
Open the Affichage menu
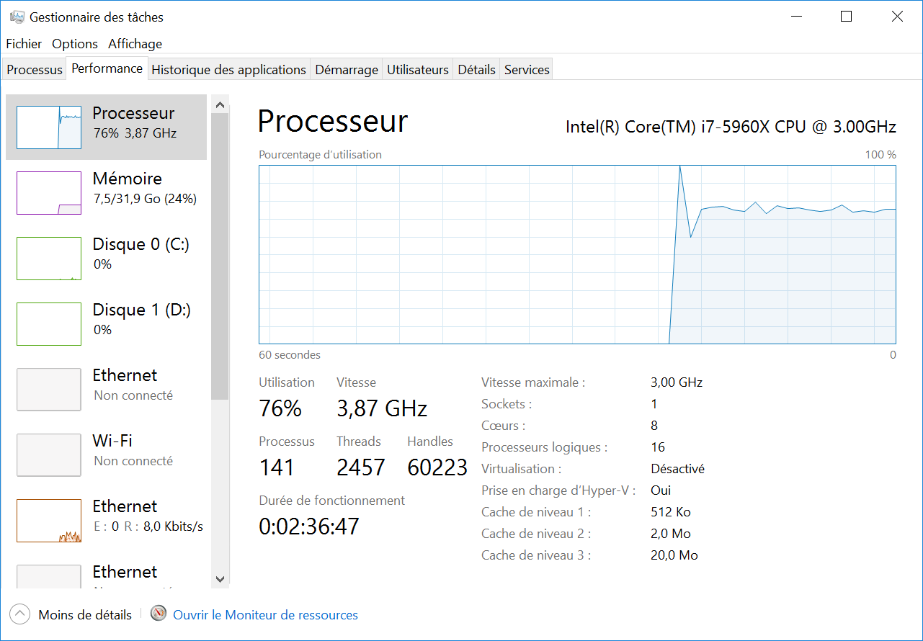135,44
